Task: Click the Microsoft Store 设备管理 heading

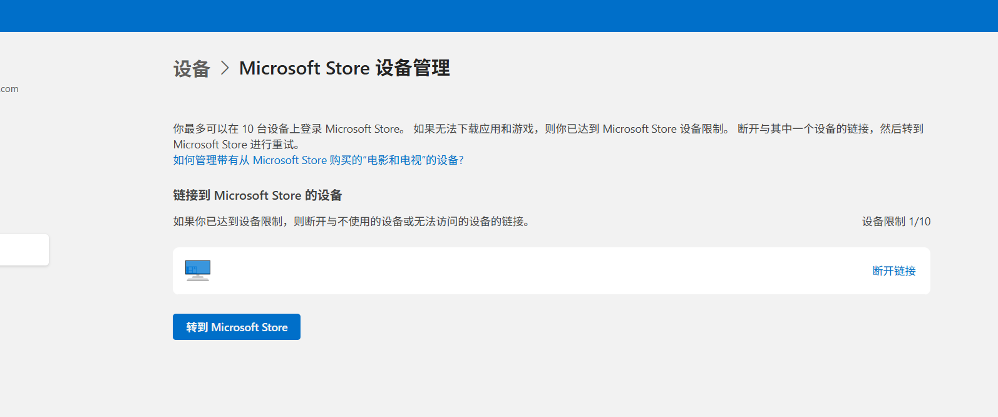Action: tap(344, 68)
